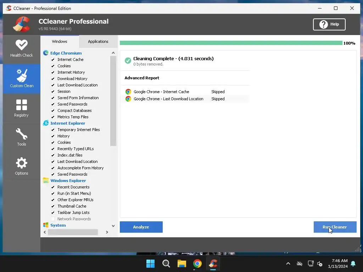Switch to the Applications tab

[98, 41]
